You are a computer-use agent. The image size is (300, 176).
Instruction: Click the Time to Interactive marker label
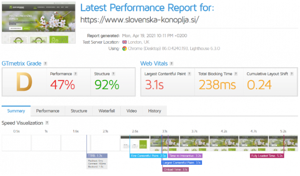[185, 156]
